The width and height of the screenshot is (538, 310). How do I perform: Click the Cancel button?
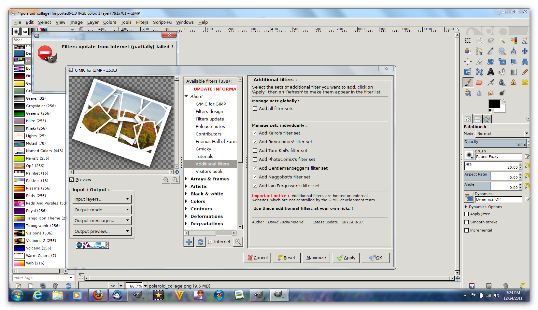(x=257, y=258)
